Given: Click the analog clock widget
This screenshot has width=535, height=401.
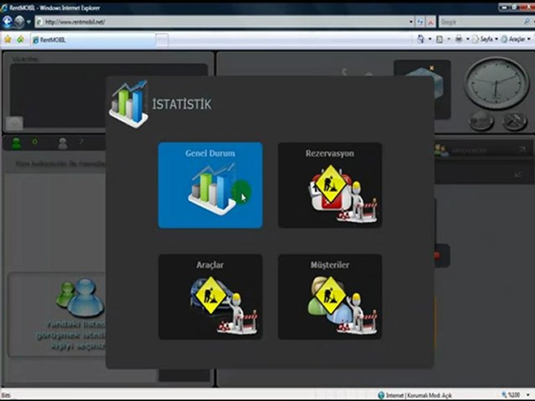Looking at the screenshot, I should [497, 83].
